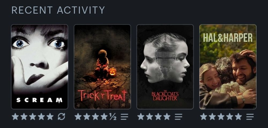Screen dimensions: 268x128
Task: Open the review icon below Hal & Harper
Action: tap(250, 117)
